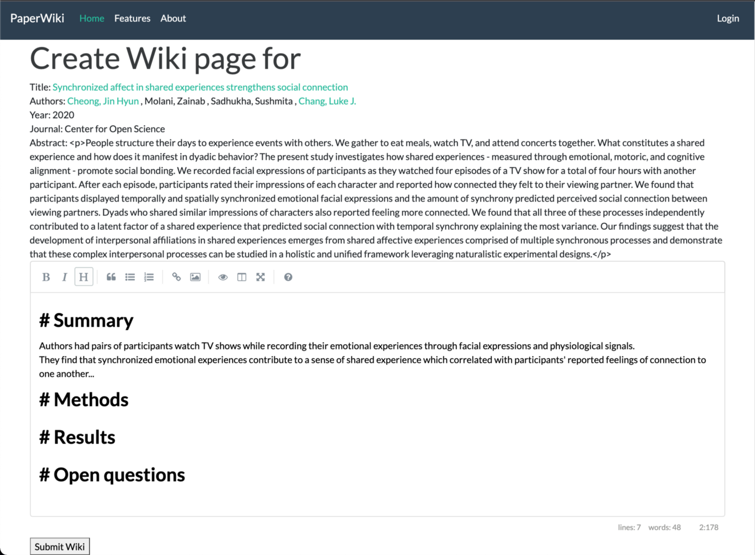Screen dimensions: 755x555
Task: Click the Heading (H) toolbar button
Action: tap(84, 277)
